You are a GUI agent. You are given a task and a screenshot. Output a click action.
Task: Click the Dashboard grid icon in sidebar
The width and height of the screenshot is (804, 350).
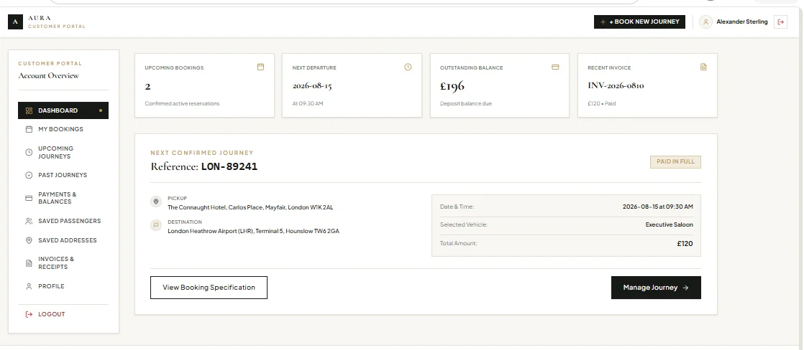point(29,110)
